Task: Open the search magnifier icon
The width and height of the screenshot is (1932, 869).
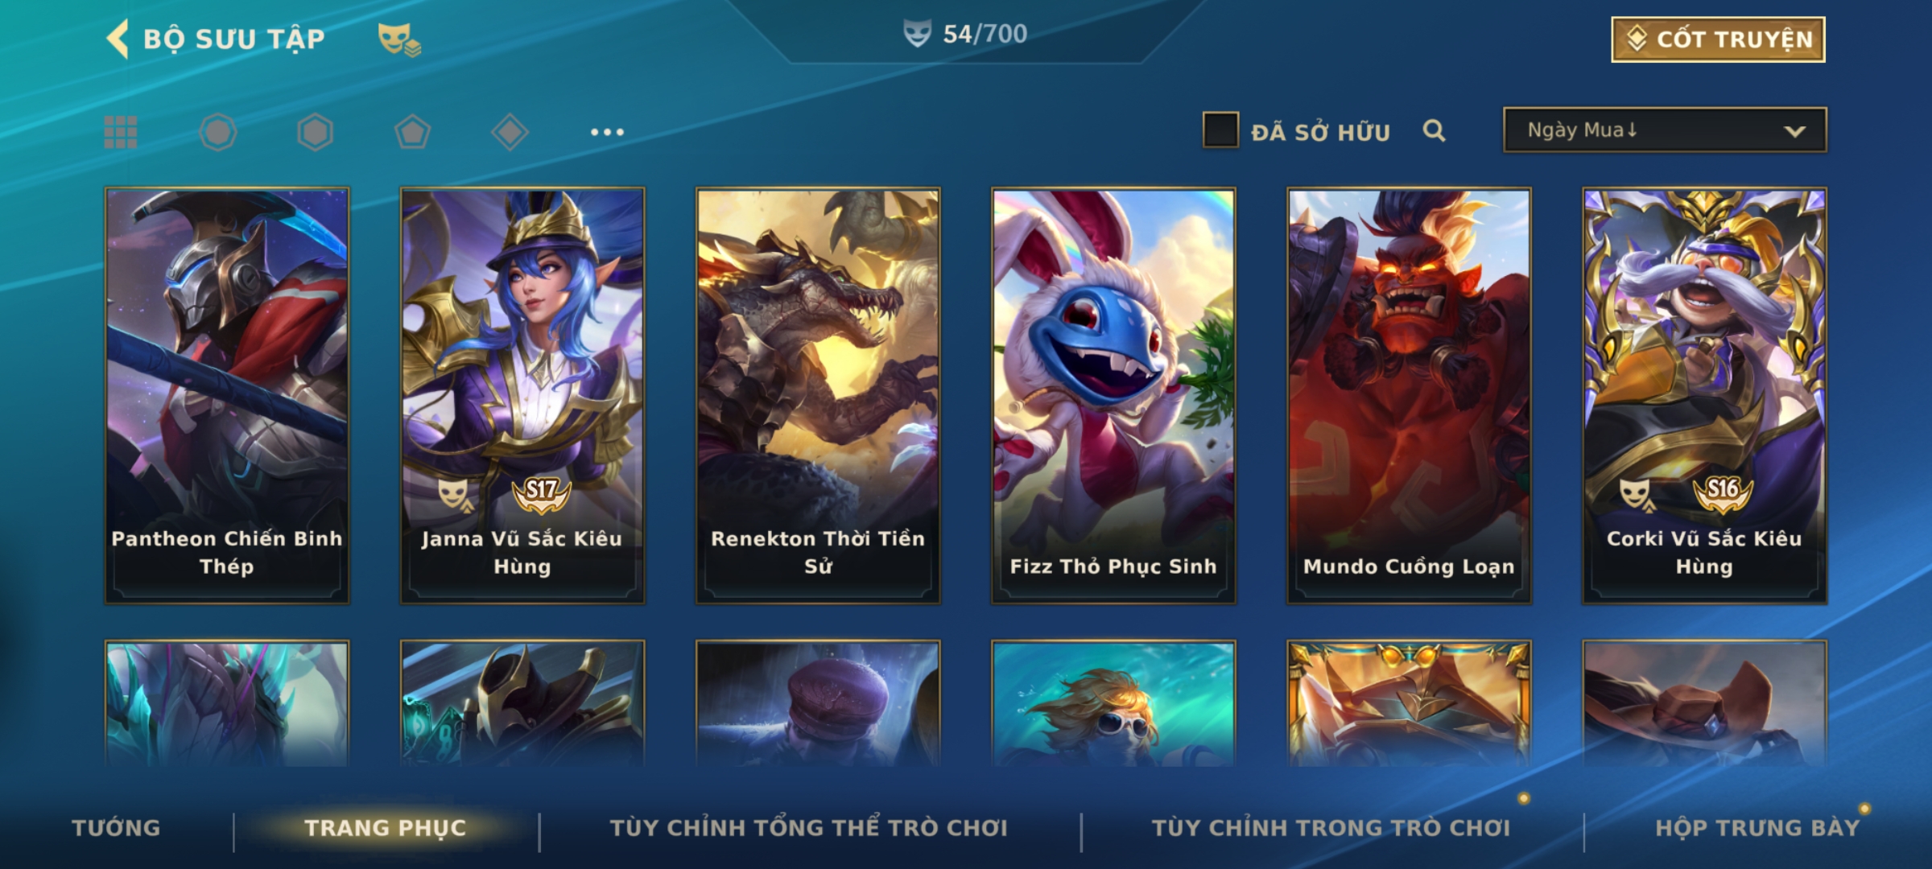Action: (1434, 130)
